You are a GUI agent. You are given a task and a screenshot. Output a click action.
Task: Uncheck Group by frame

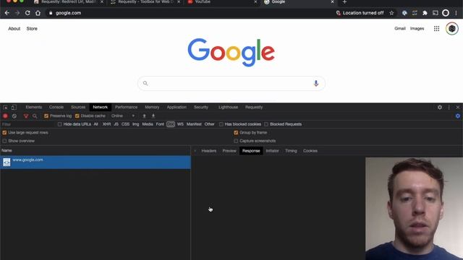pyautogui.click(x=236, y=133)
